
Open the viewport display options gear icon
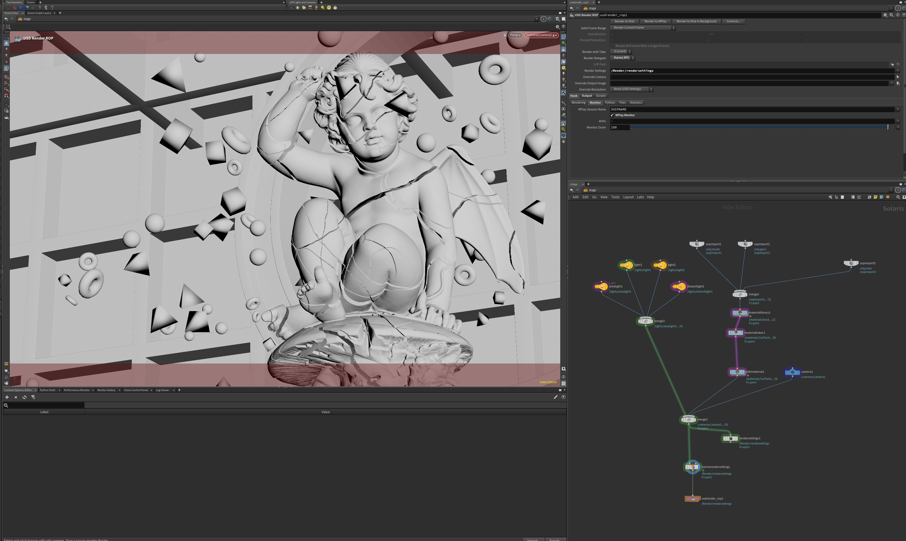tap(557, 27)
